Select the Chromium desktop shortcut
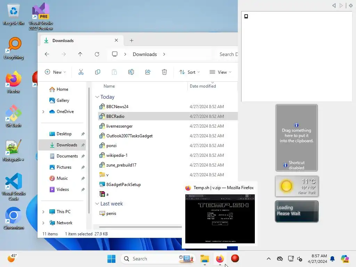Image resolution: width=356 pixels, height=267 pixels. click(x=14, y=218)
